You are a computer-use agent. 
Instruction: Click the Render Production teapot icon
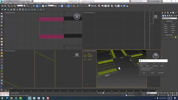click(121, 6)
